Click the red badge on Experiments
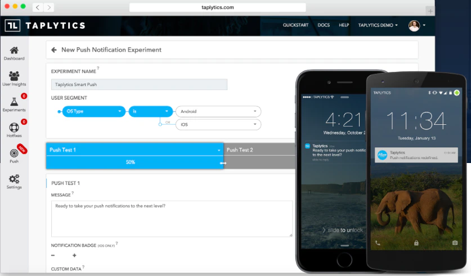 24,96
